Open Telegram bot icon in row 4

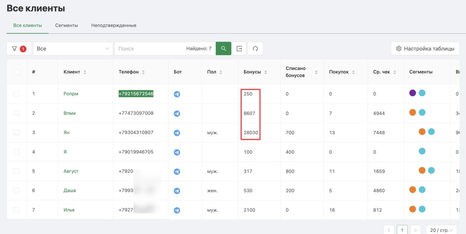tap(177, 152)
